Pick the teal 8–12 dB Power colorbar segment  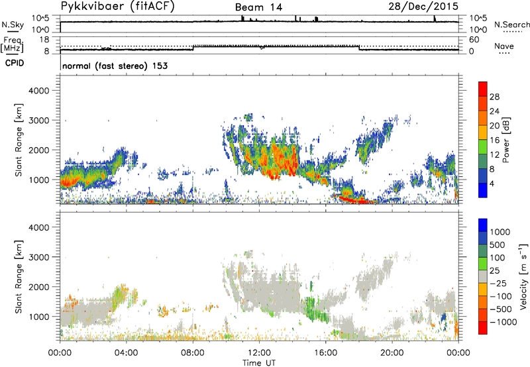[483, 162]
